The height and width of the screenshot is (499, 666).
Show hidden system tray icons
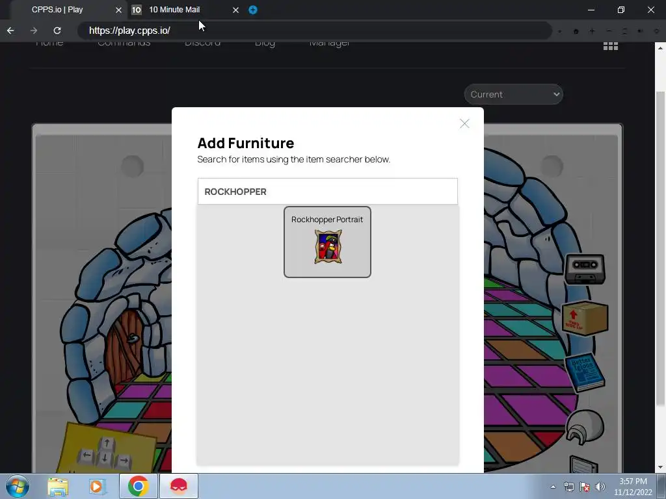pyautogui.click(x=553, y=487)
